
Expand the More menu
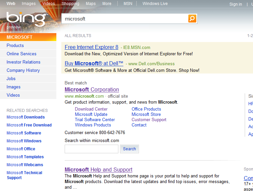107,4
